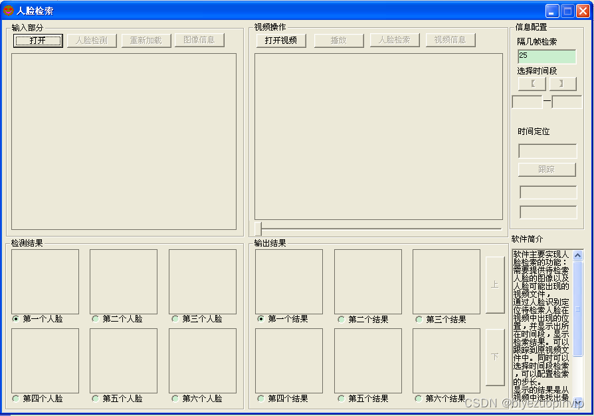Click the 跟踪 tracking button

coord(546,169)
